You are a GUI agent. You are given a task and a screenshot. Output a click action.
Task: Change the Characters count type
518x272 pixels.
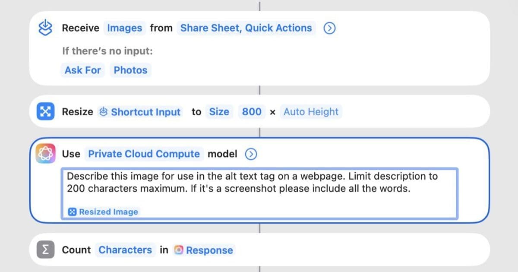pos(125,250)
